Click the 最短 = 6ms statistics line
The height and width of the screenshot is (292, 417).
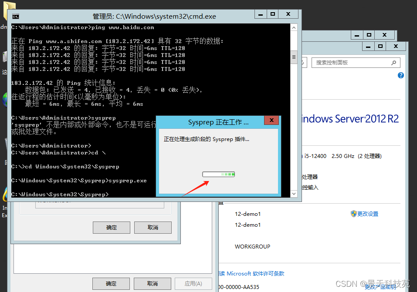(84, 104)
